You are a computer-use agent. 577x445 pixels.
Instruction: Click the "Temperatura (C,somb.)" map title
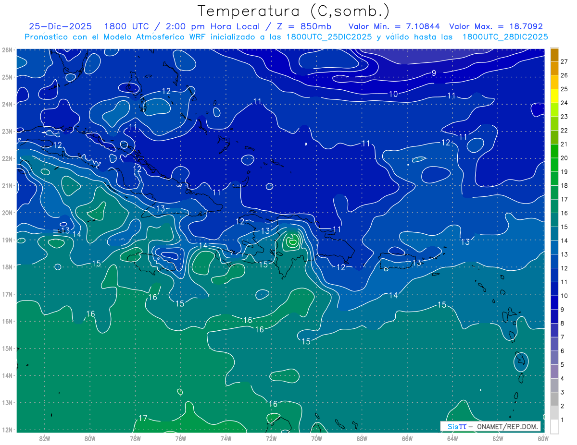coord(294,11)
